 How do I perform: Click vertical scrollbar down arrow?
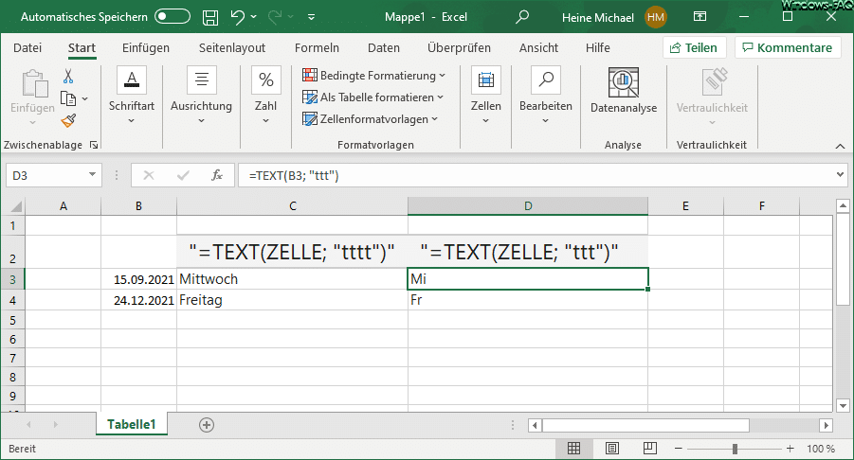pos(844,405)
